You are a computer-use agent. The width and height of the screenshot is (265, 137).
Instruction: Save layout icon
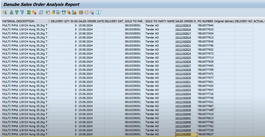click(x=92, y=12)
